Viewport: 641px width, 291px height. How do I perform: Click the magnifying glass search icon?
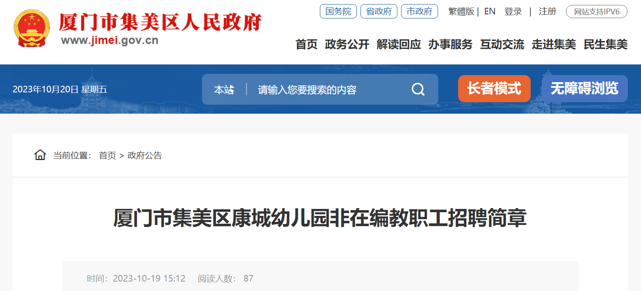click(418, 89)
